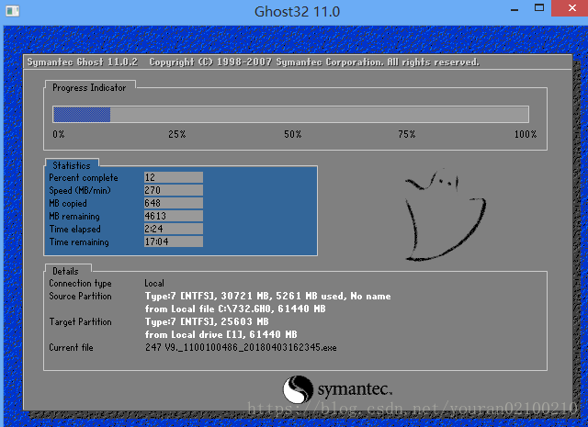Click target line 'Type:7 [NTFS], 25603 MB'
The height and width of the screenshot is (427, 588).
pos(207,321)
